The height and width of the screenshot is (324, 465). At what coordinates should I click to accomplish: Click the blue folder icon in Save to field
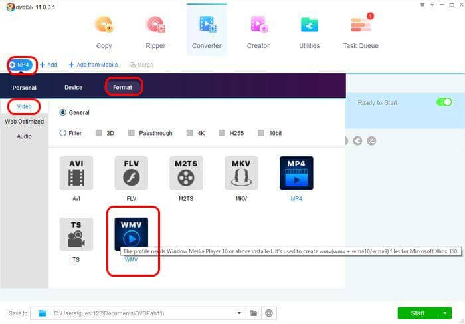click(x=43, y=313)
